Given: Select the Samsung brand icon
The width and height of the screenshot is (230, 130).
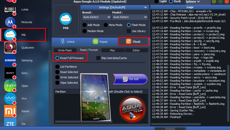Looking at the screenshot, I should pyautogui.click(x=10, y=60).
